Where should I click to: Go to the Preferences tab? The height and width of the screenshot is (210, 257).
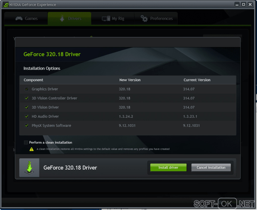point(156,18)
